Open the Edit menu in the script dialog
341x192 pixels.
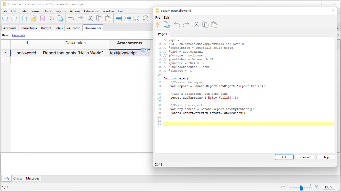tap(166, 17)
